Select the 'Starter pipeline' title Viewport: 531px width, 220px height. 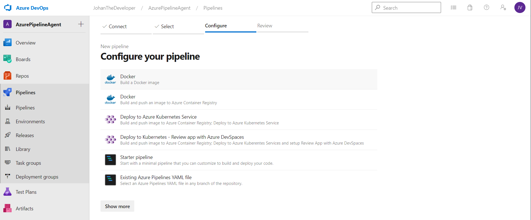(x=136, y=157)
